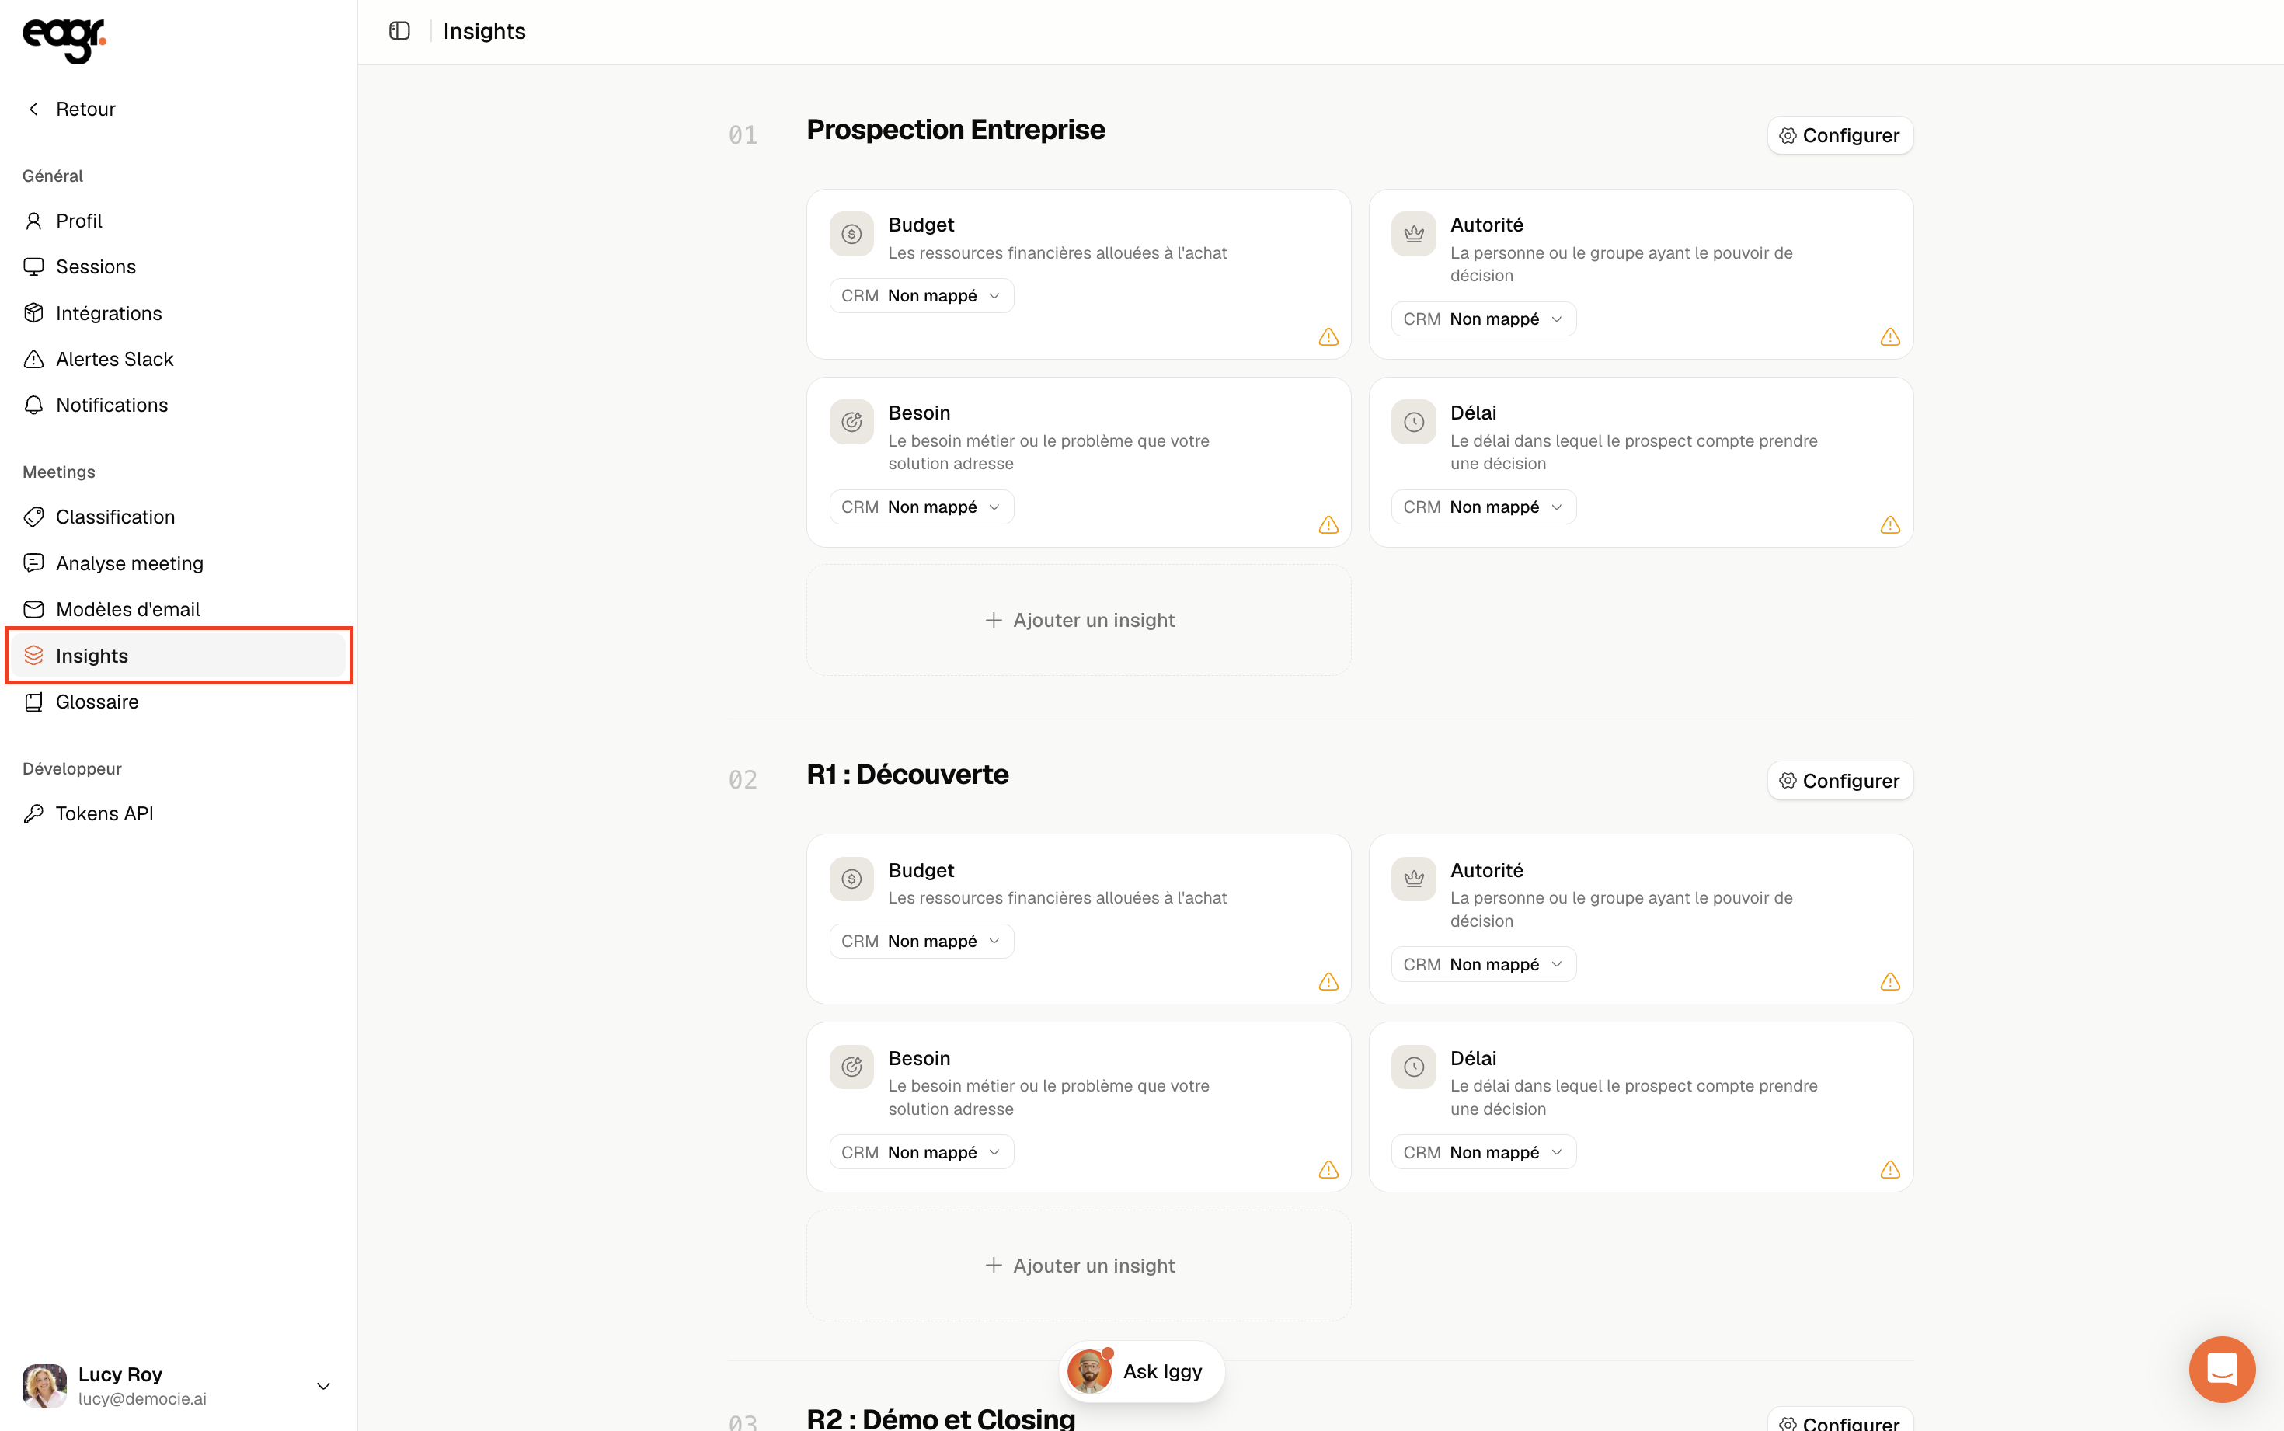Click the Budget dollar icon in Prospection Entreprise
The height and width of the screenshot is (1431, 2284).
851,234
